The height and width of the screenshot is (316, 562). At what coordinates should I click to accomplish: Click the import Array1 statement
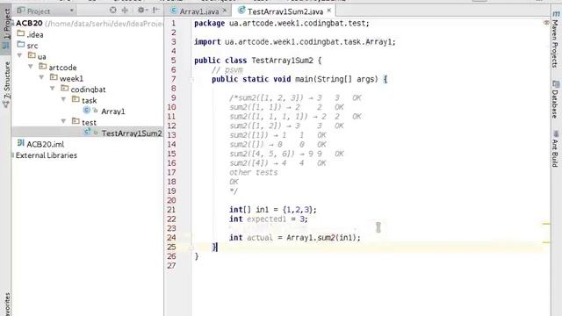coord(295,42)
